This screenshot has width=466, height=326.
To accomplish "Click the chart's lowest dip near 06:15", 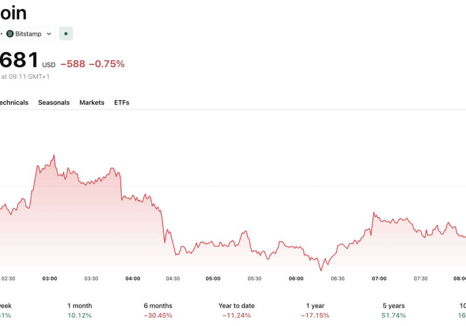I will (321, 270).
